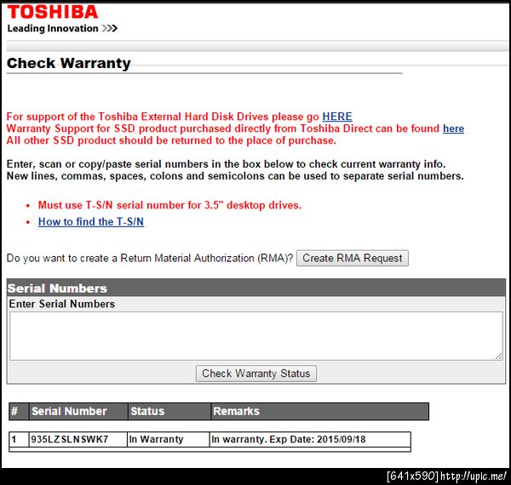
Task: Click row number 1 cell
Action: [19, 439]
